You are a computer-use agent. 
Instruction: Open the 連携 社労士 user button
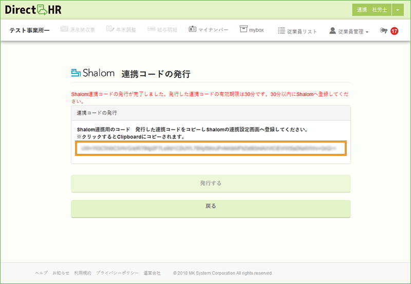point(371,10)
